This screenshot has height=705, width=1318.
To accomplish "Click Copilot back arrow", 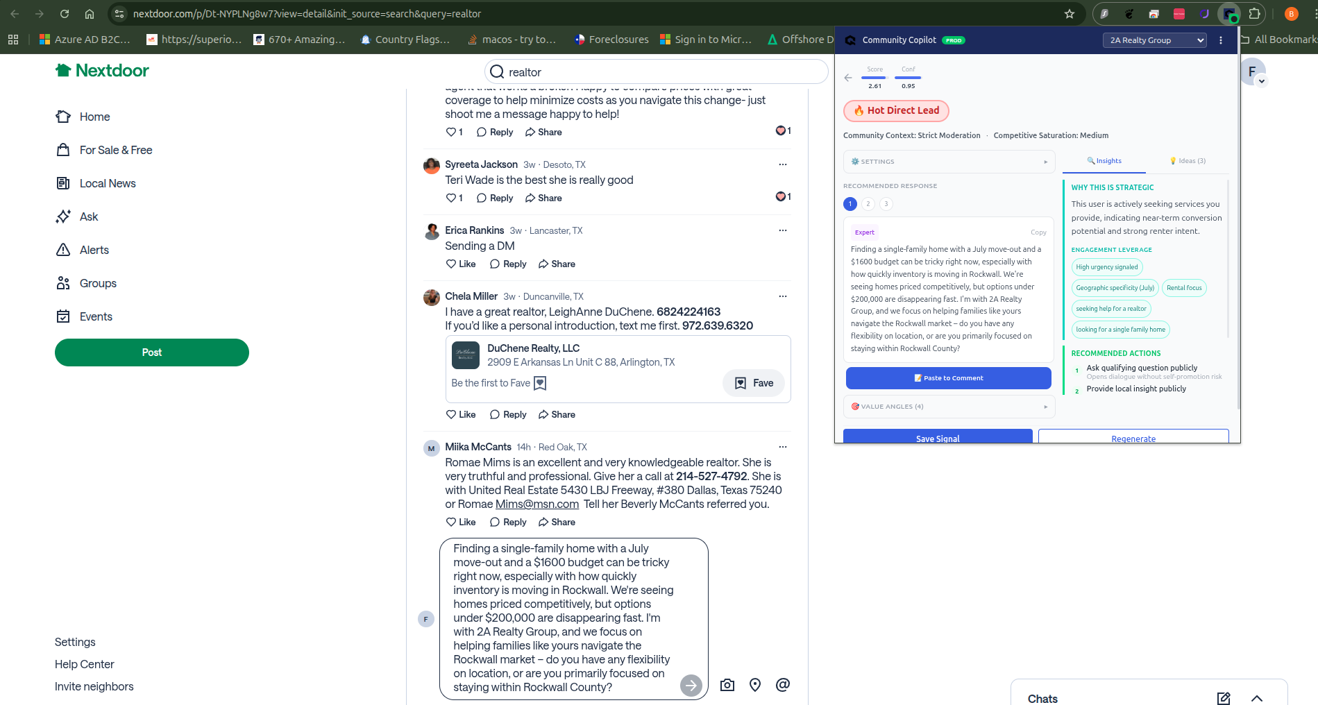I will 848,78.
